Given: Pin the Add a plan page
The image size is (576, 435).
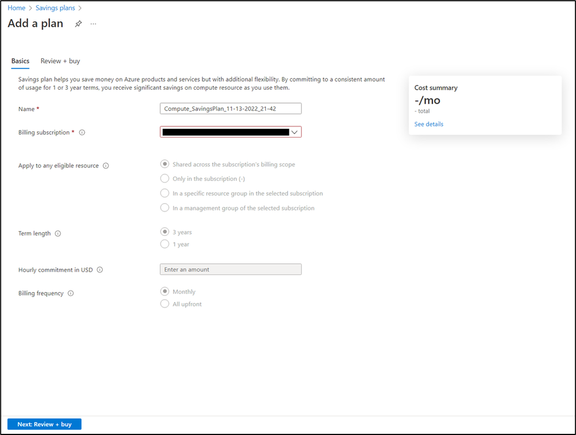Looking at the screenshot, I should click(x=78, y=24).
